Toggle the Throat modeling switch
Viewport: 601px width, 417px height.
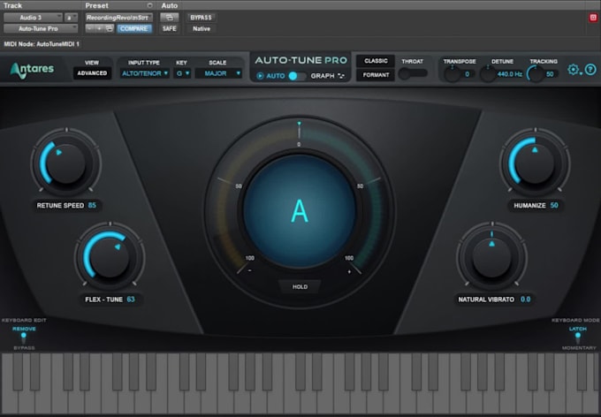coord(413,73)
